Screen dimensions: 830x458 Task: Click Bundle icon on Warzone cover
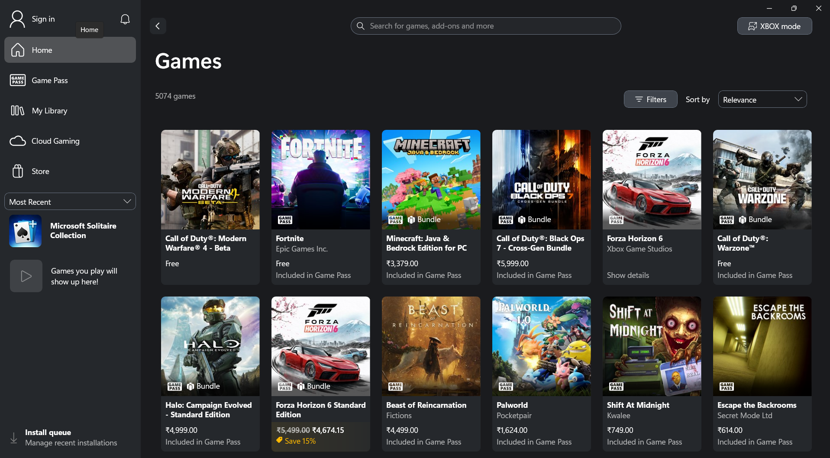[x=743, y=220]
